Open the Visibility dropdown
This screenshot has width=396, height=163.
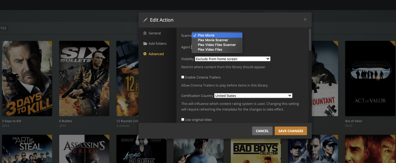(232, 59)
